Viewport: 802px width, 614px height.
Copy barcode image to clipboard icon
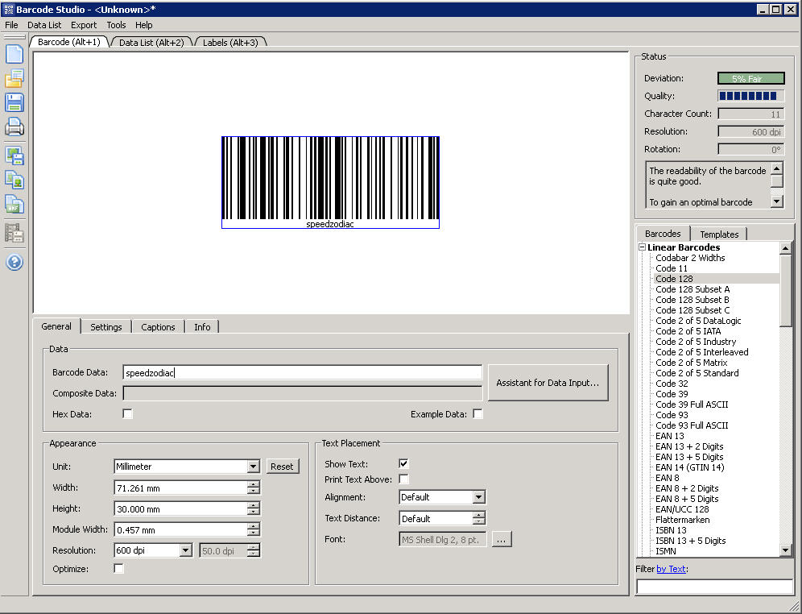pyautogui.click(x=14, y=180)
